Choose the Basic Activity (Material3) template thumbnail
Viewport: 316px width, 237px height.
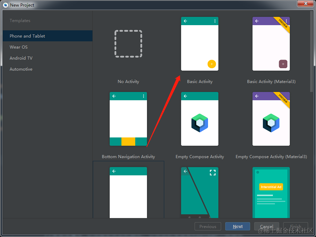tap(271, 44)
